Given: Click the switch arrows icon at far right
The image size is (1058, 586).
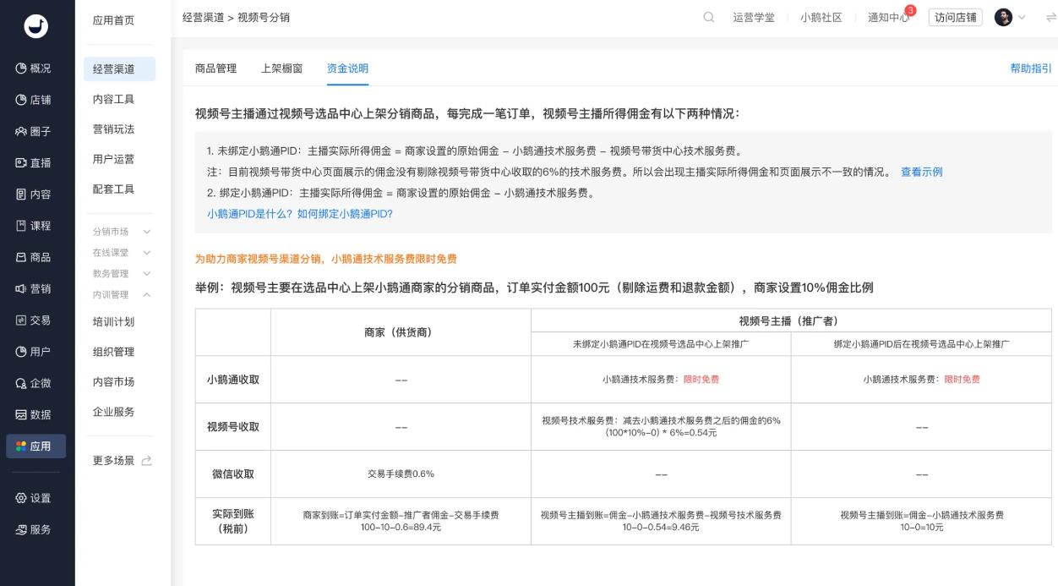Looking at the screenshot, I should [1051, 18].
